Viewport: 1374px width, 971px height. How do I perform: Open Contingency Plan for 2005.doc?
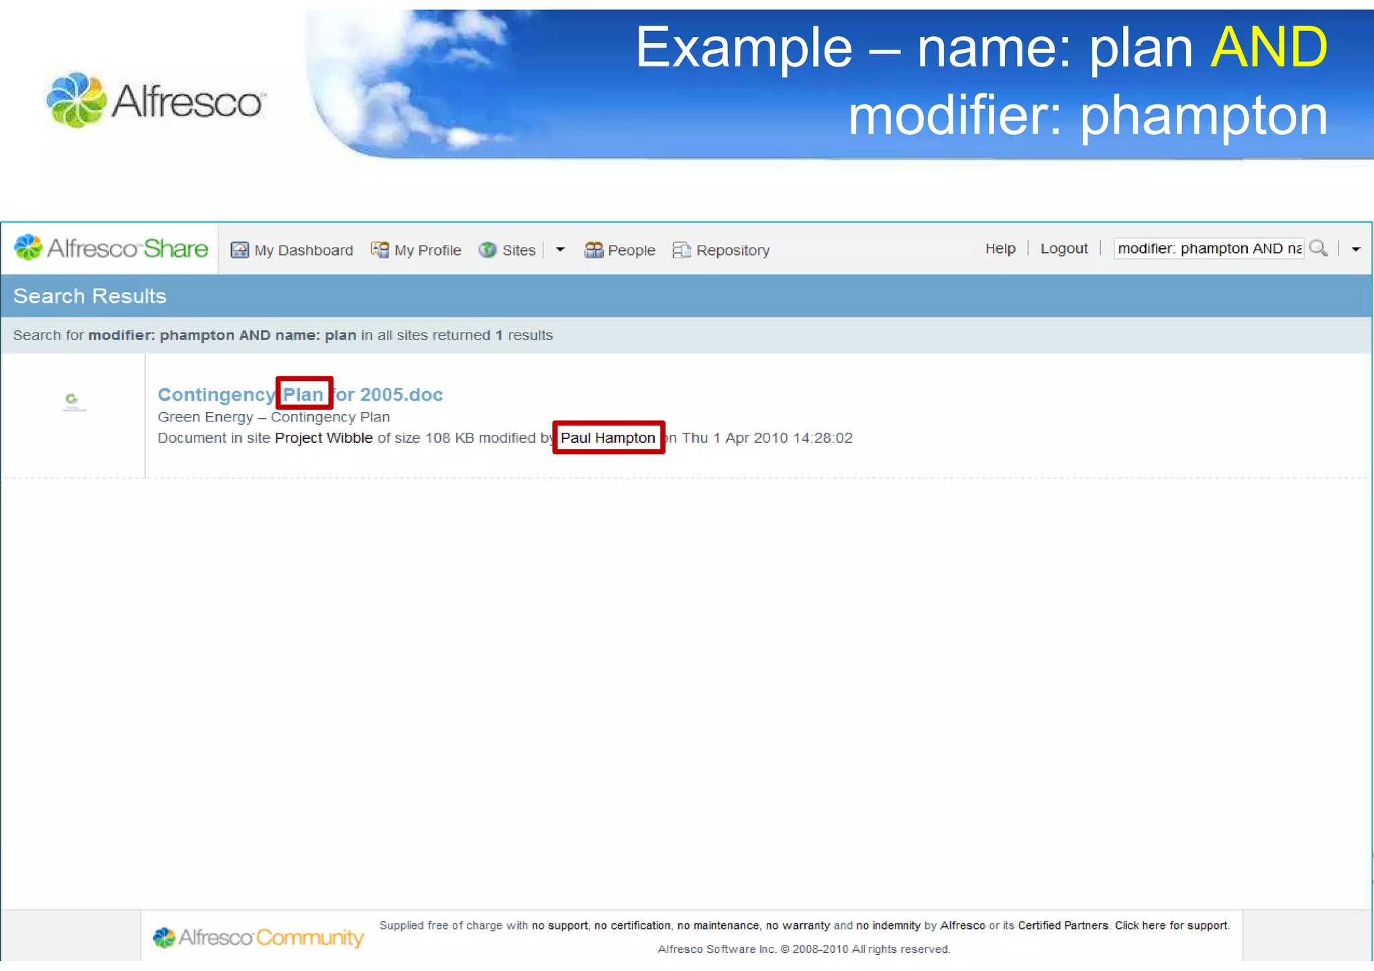tap(300, 395)
